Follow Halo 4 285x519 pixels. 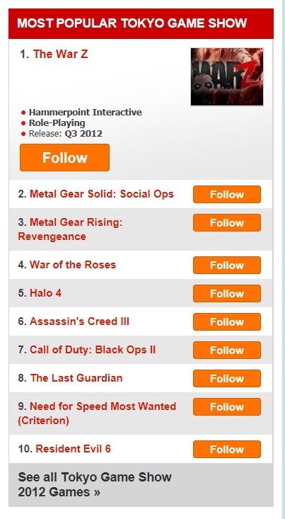pyautogui.click(x=227, y=294)
